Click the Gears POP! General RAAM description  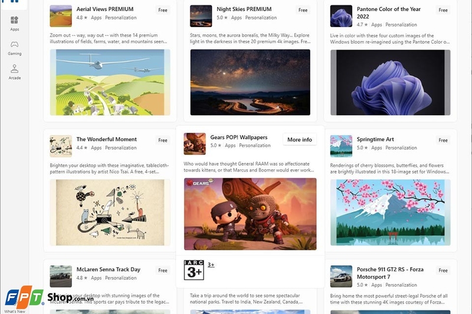(x=248, y=167)
